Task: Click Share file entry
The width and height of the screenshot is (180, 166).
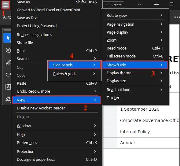Action: click(x=57, y=42)
